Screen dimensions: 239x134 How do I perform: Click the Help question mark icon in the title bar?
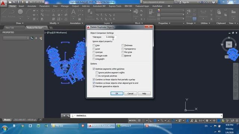tap(214, 2)
